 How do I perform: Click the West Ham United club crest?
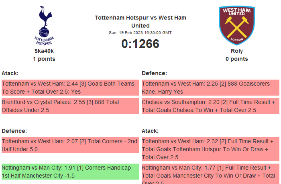point(236,25)
